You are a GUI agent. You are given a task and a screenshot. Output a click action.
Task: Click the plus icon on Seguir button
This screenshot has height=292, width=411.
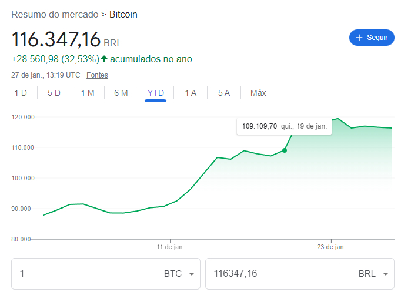[359, 38]
